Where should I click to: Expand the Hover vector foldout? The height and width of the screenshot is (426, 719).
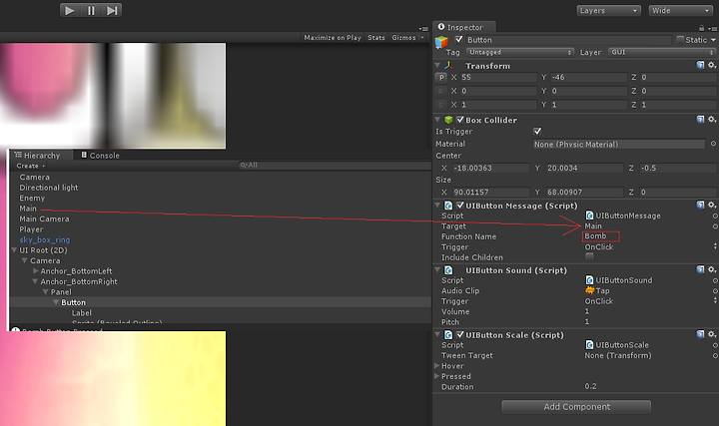437,365
